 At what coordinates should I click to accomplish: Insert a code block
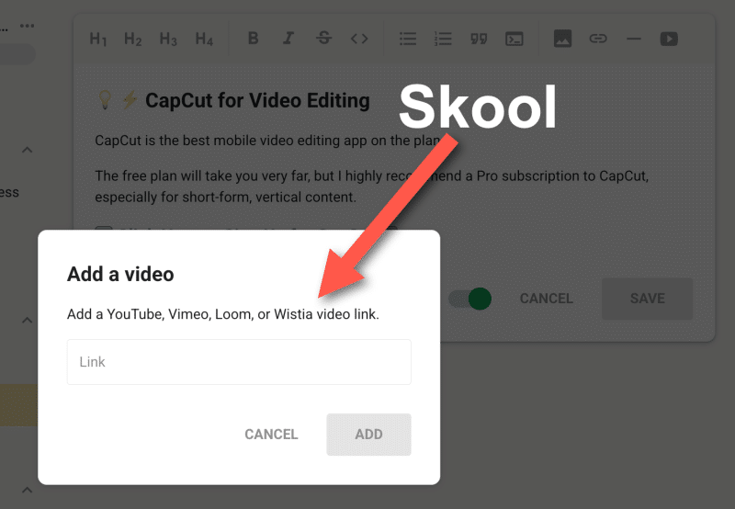(x=514, y=39)
